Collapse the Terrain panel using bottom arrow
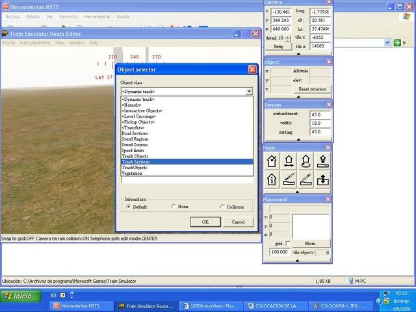Viewport: 416px width, 312px height. point(298,139)
